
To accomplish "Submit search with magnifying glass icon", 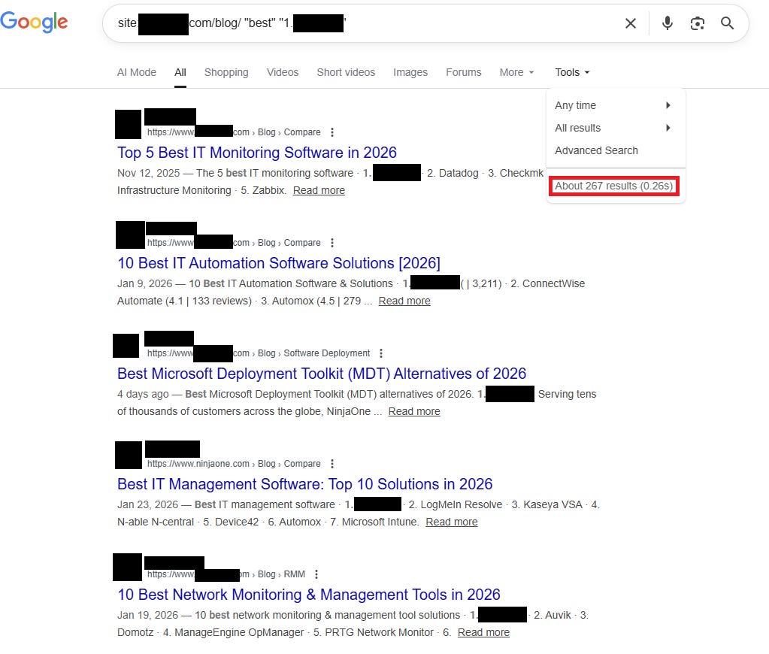I will pos(727,23).
